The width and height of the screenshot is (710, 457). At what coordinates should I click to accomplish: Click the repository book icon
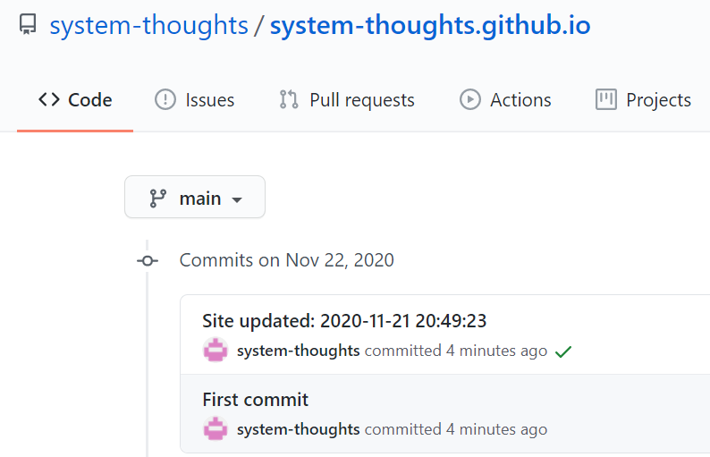(x=28, y=24)
